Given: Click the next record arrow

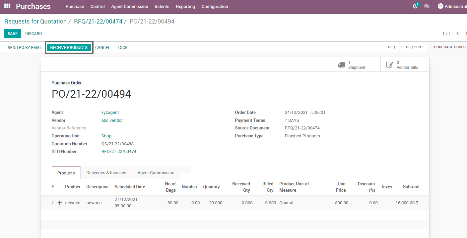Looking at the screenshot, I should click(466, 33).
